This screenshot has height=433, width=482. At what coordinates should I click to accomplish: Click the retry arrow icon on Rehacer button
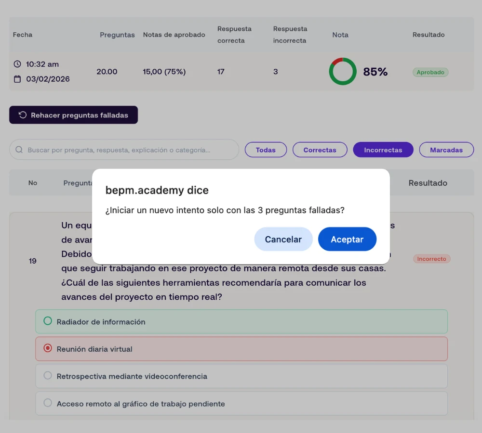point(23,115)
